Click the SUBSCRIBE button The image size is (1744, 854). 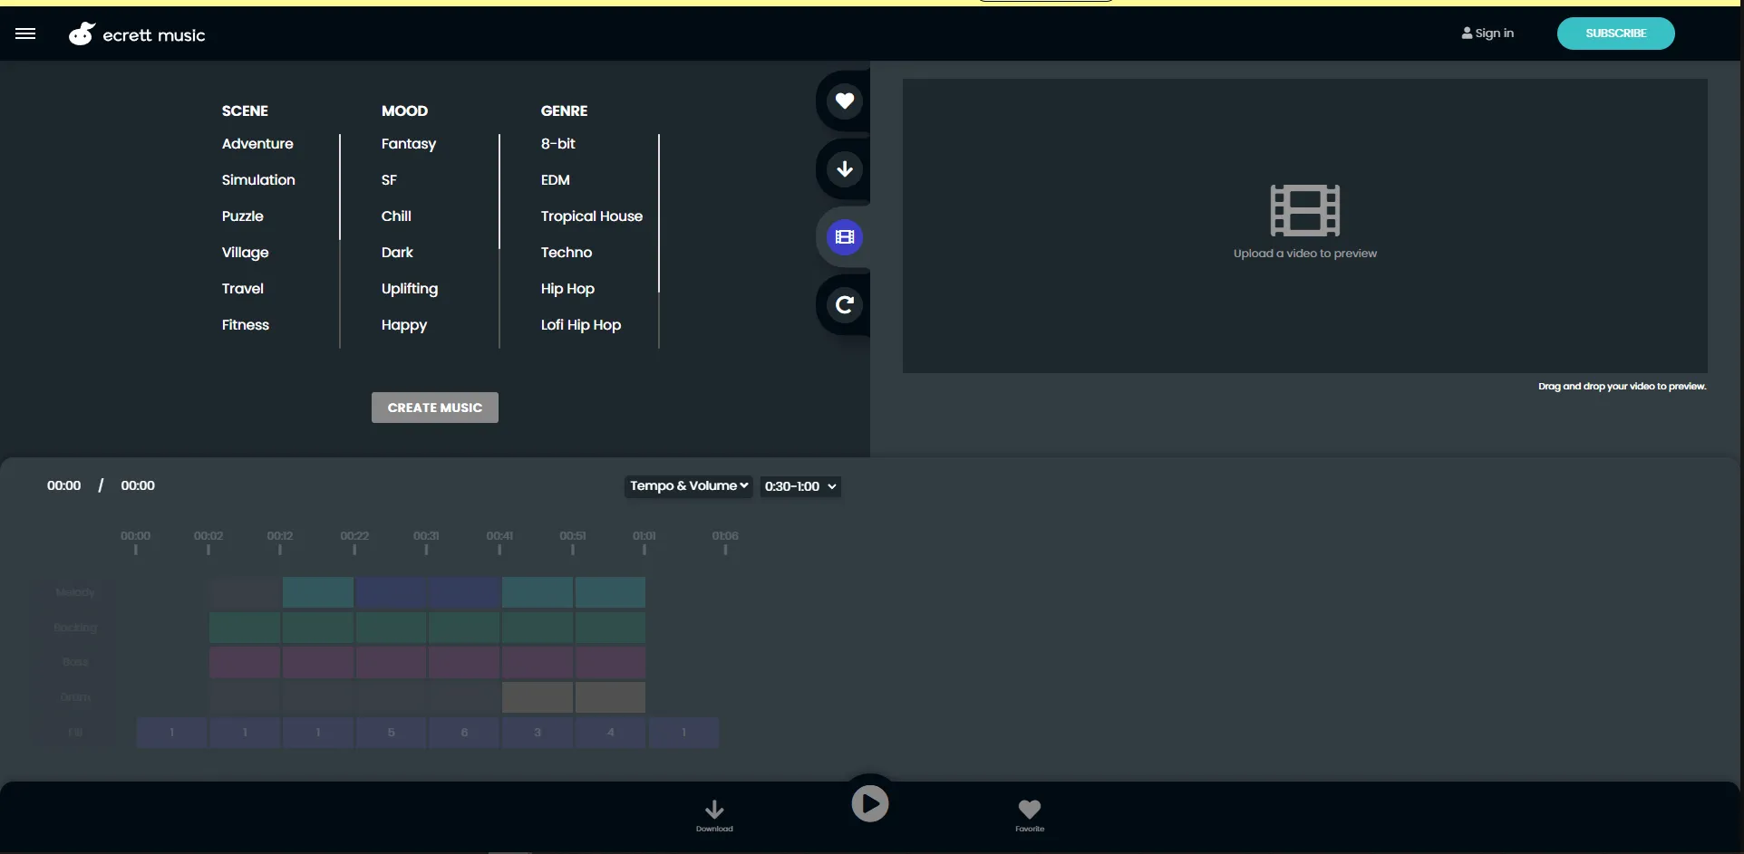point(1616,34)
